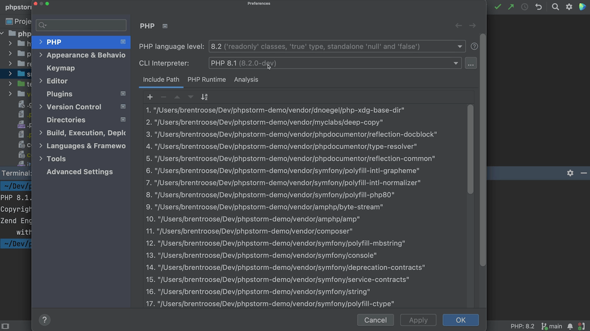Open the Advanced Settings page
This screenshot has height=331, width=590.
(79, 172)
